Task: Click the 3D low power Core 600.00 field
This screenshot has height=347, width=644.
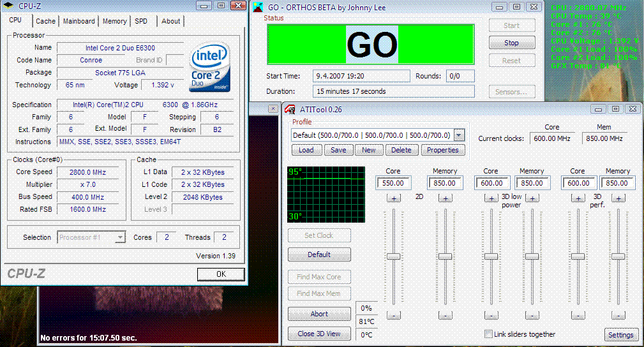Action: point(492,182)
